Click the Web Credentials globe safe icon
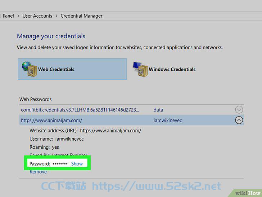Image resolution: width=262 pixels, height=197 pixels. tap(29, 69)
